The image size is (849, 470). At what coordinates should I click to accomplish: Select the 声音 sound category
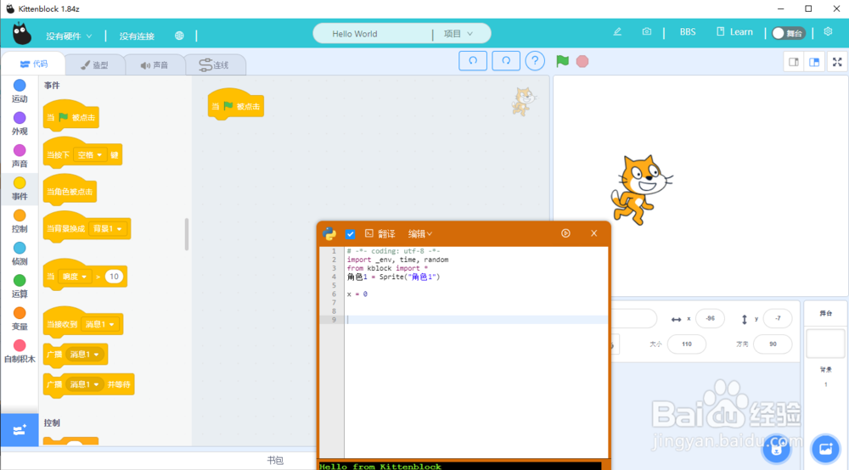[x=20, y=156]
